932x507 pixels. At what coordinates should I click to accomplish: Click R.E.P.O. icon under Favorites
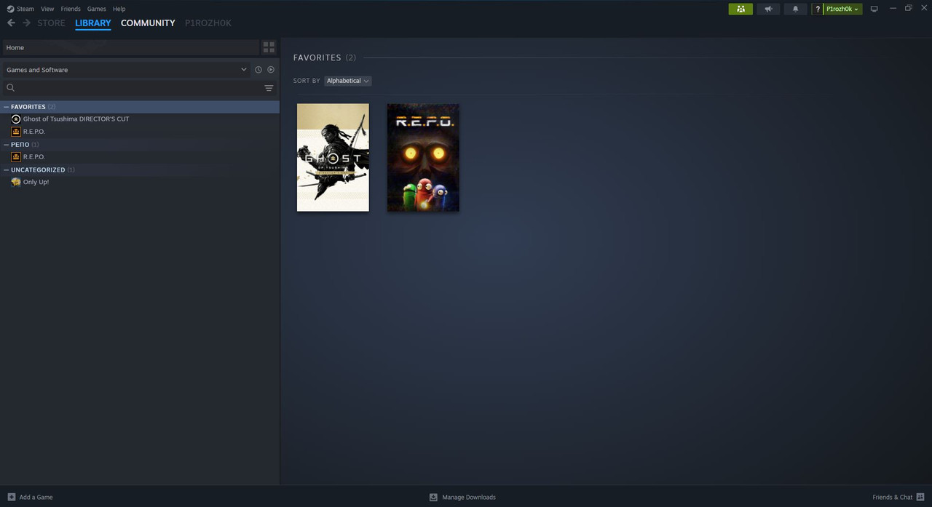16,132
